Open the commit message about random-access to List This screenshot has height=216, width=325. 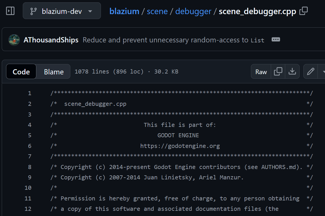(x=174, y=40)
